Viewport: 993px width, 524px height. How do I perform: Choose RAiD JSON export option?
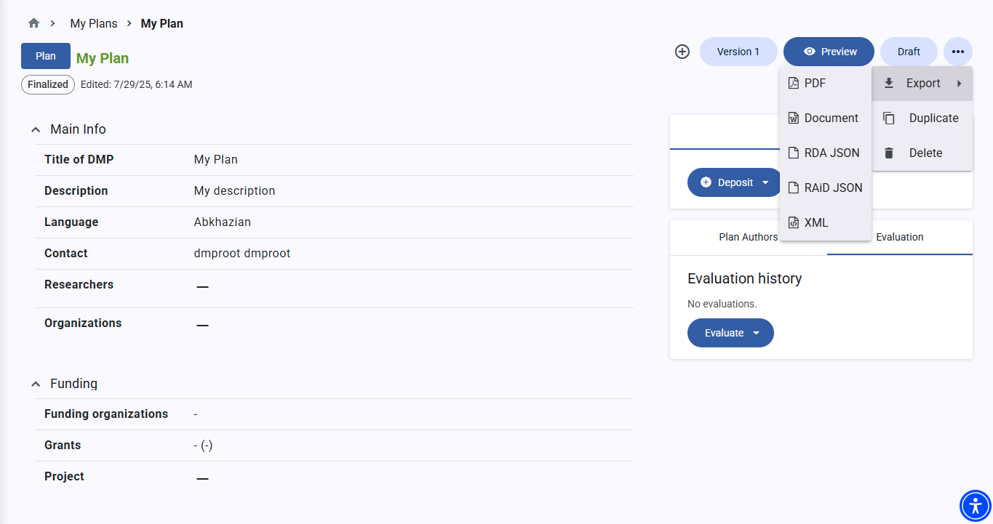(x=832, y=188)
